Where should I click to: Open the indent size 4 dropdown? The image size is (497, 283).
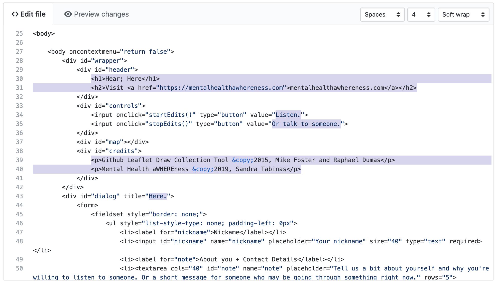pyautogui.click(x=421, y=15)
